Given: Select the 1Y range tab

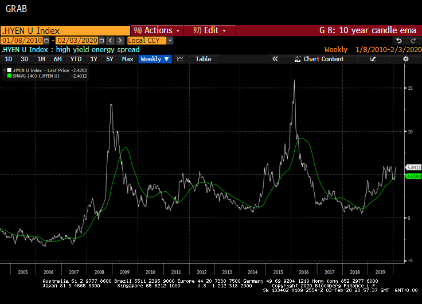Looking at the screenshot, I should 93,59.
